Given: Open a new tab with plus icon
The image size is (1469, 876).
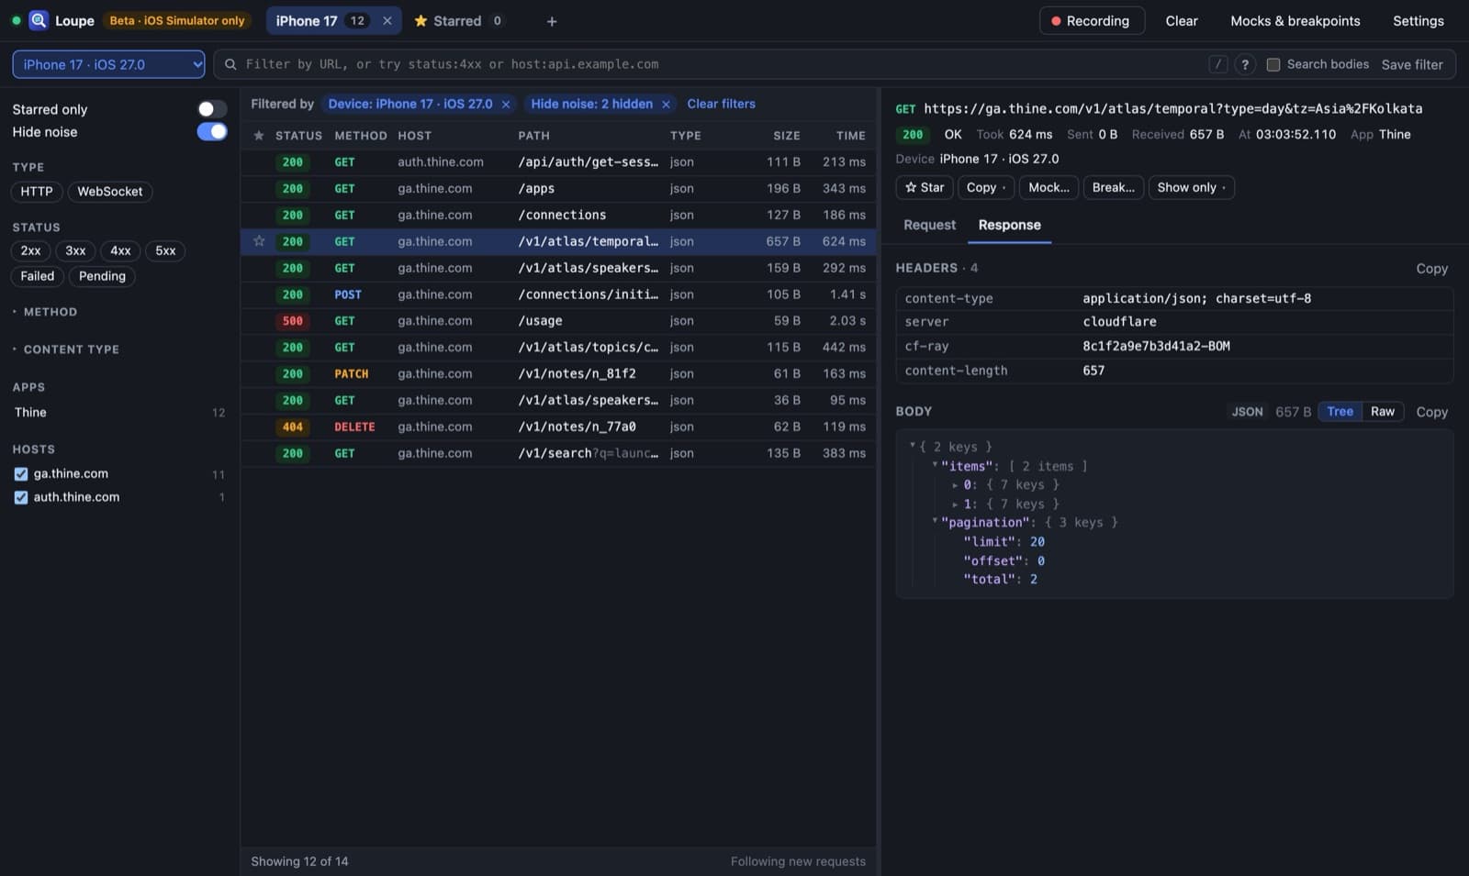Looking at the screenshot, I should pos(552,21).
